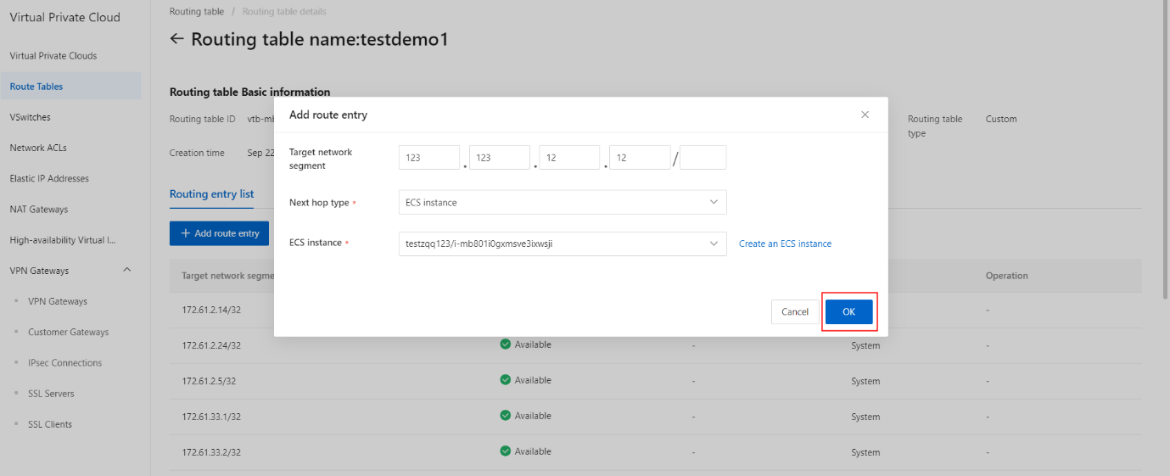Click the page vertical scrollbar
Image resolution: width=1170 pixels, height=476 pixels.
1167,148
